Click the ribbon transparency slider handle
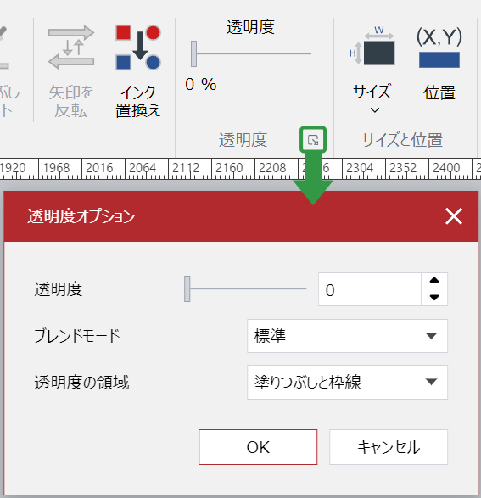481x498 pixels. click(x=193, y=53)
